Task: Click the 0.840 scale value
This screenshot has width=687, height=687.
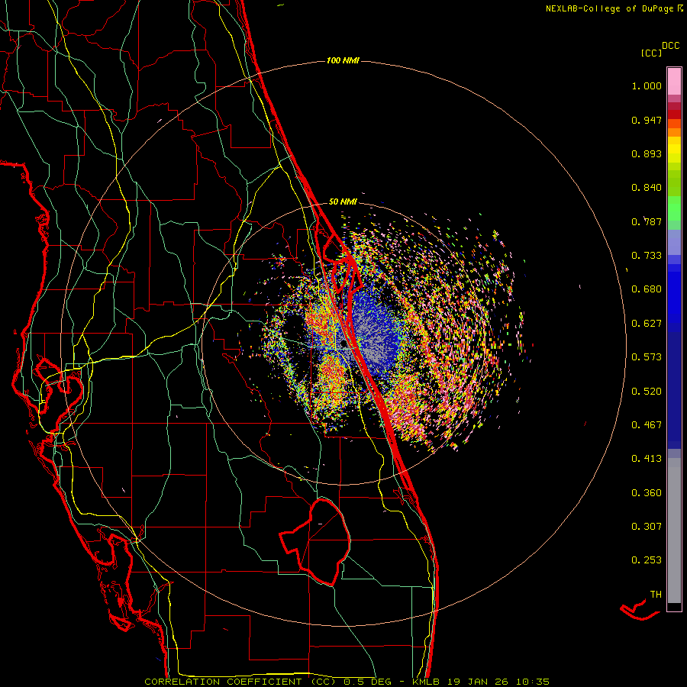Action: tap(647, 188)
